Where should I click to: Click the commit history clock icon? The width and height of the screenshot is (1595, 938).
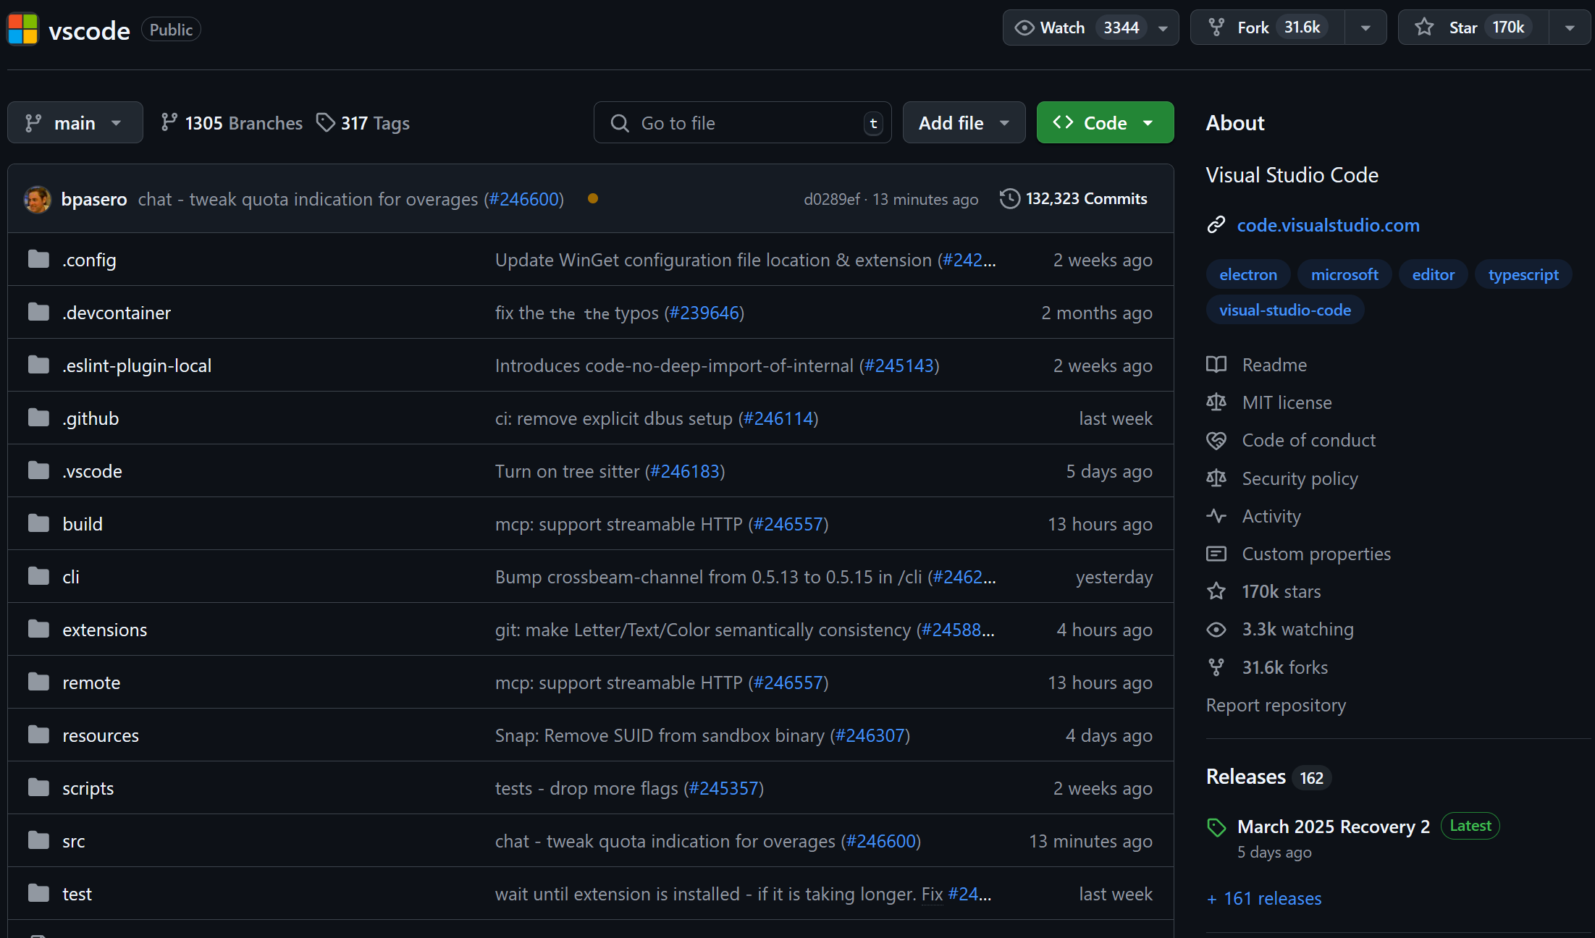tap(1009, 198)
